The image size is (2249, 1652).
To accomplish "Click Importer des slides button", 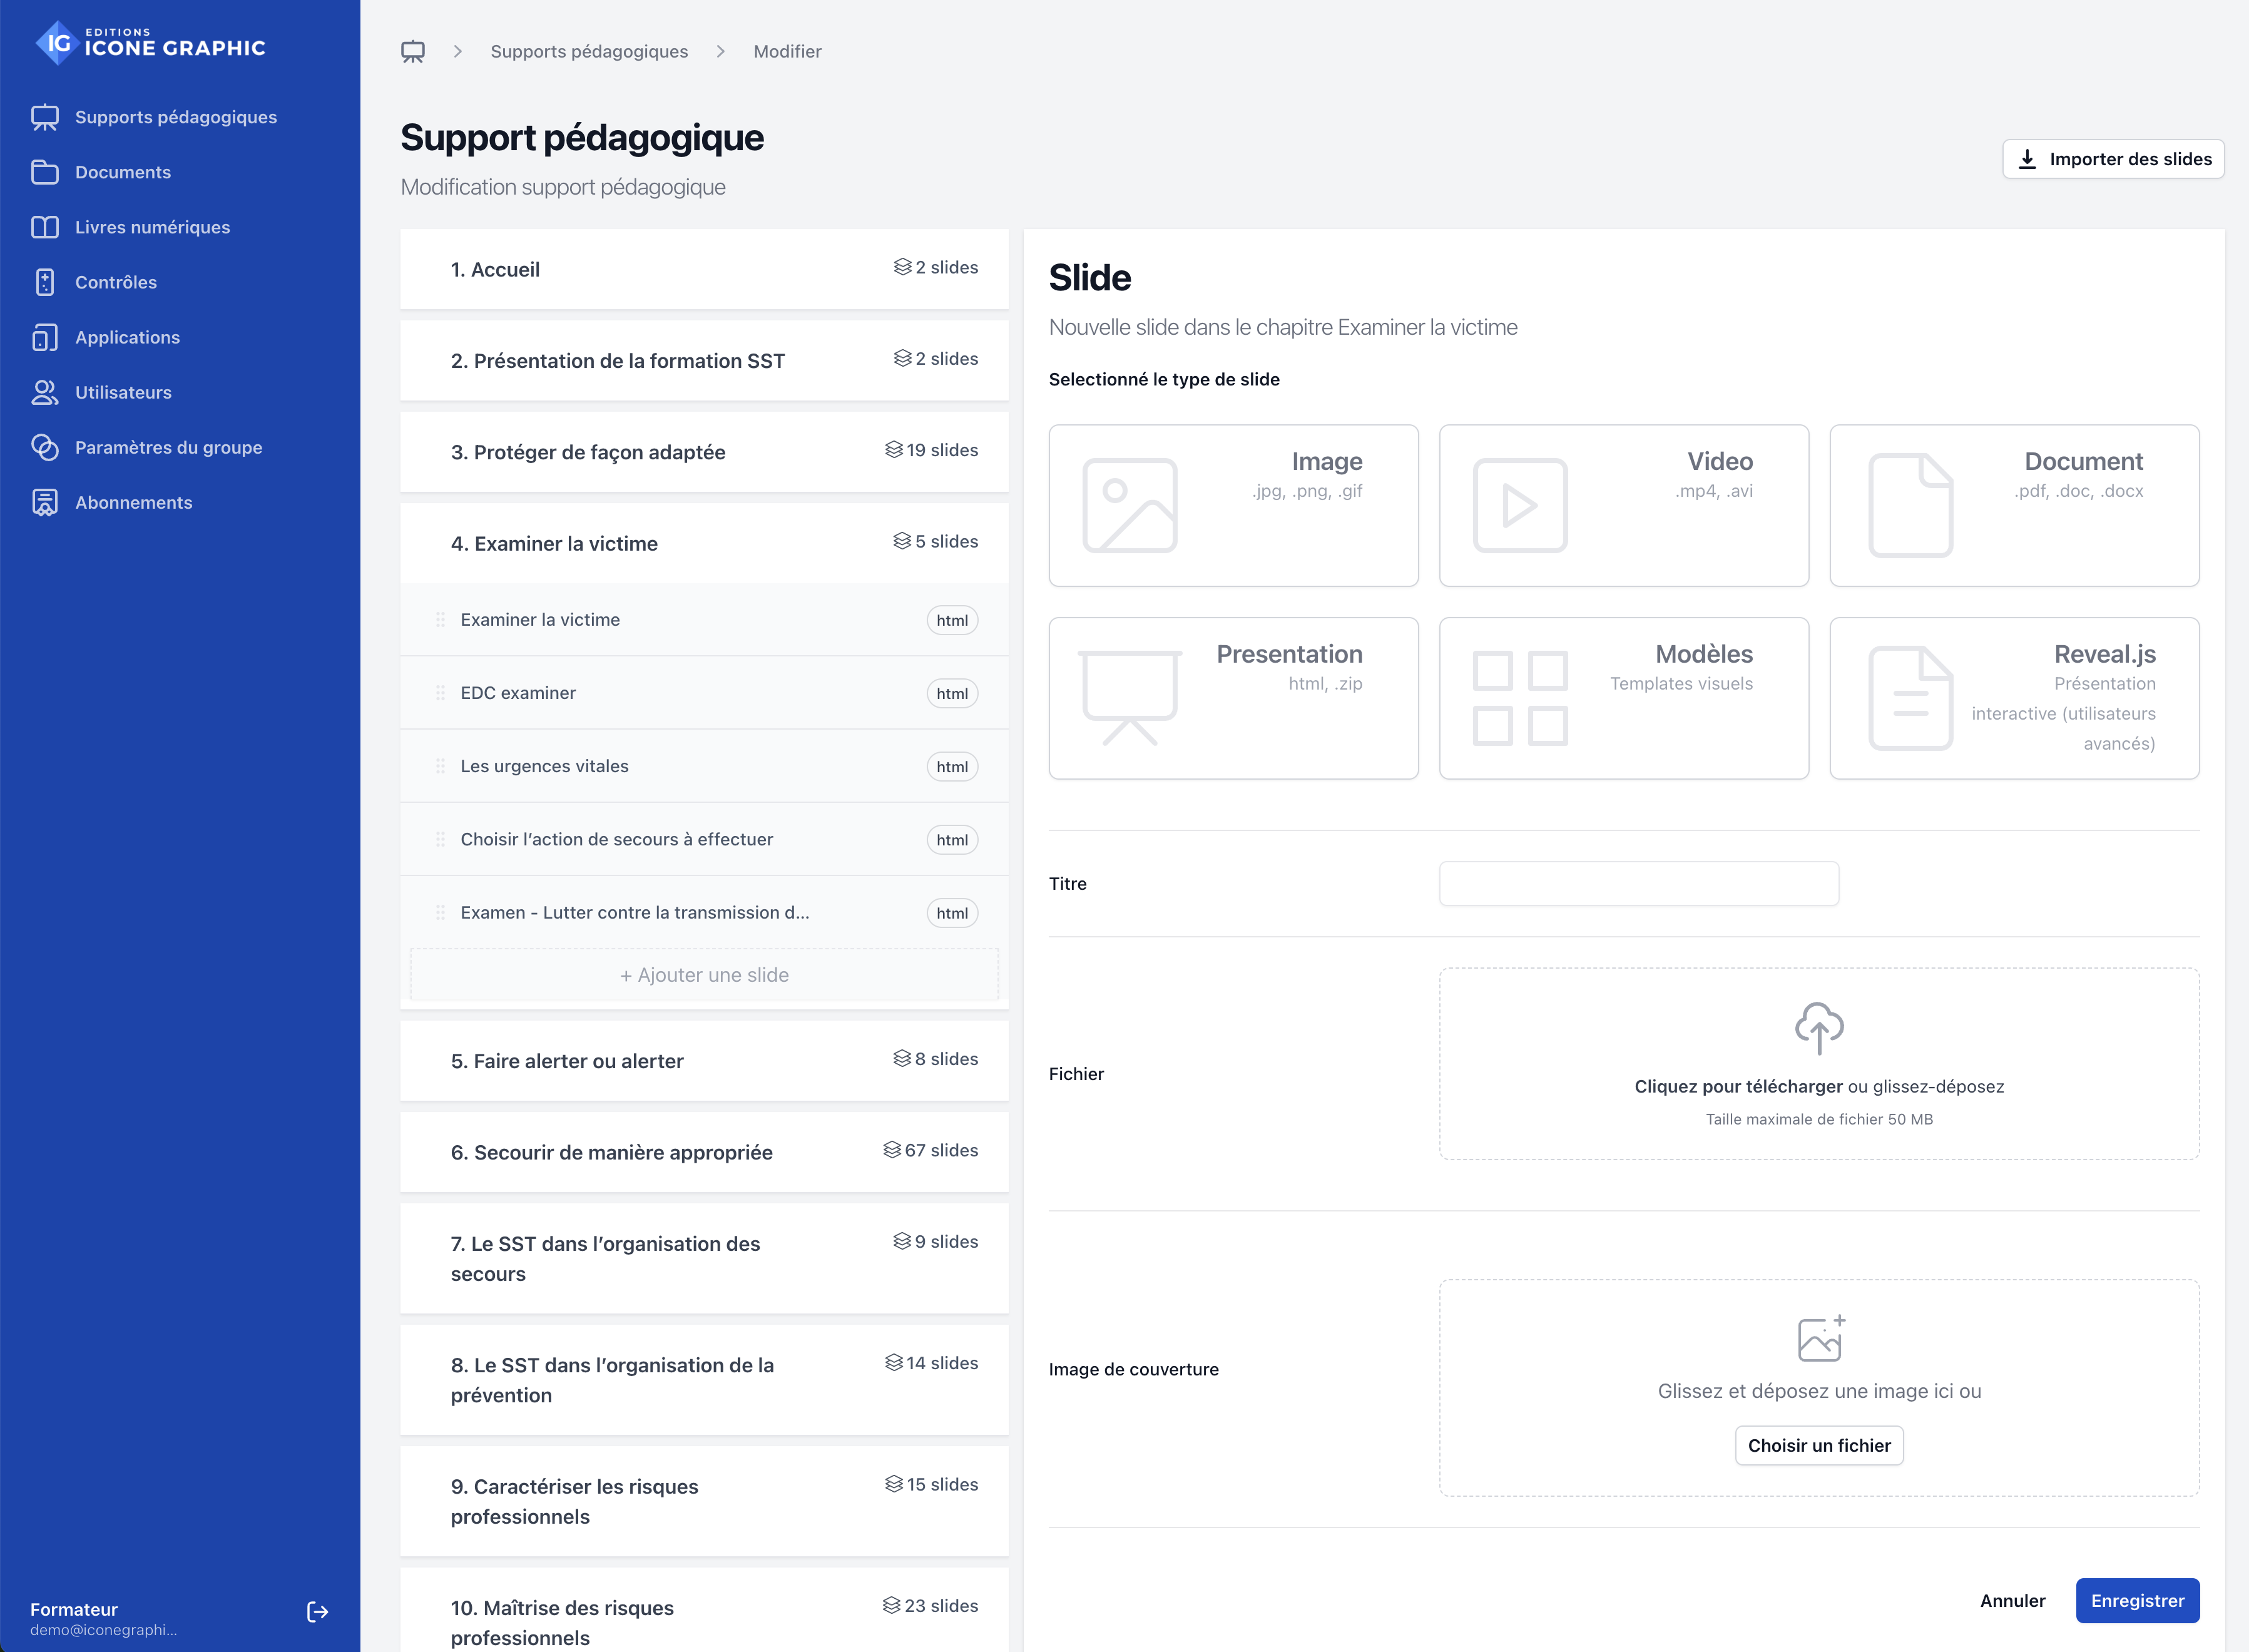I will click(x=2112, y=159).
